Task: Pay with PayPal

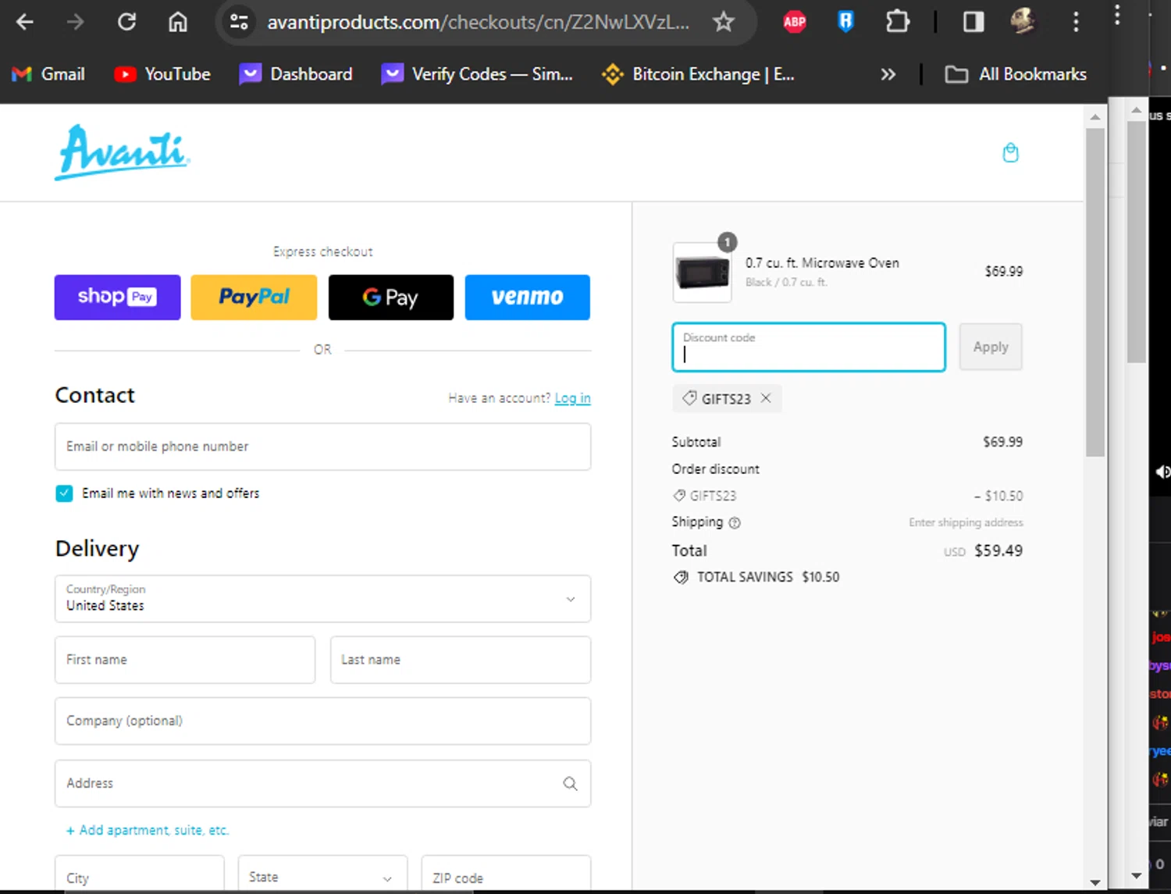Action: coord(254,297)
